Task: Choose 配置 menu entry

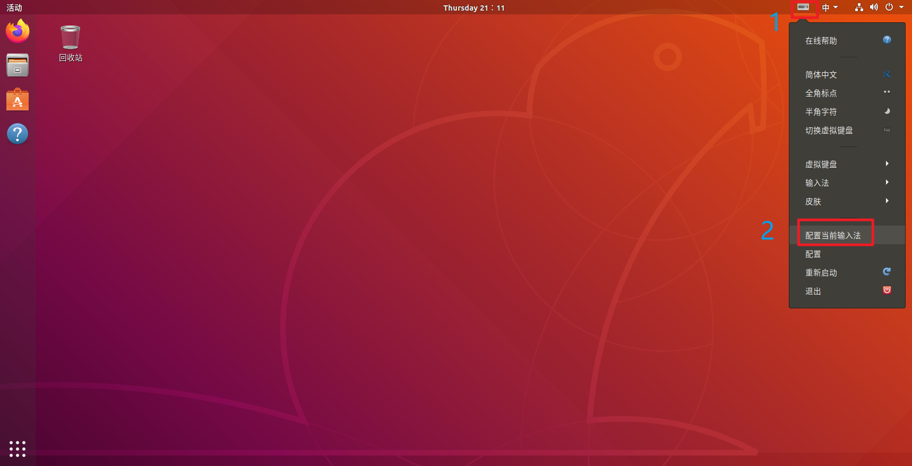Action: [847, 254]
